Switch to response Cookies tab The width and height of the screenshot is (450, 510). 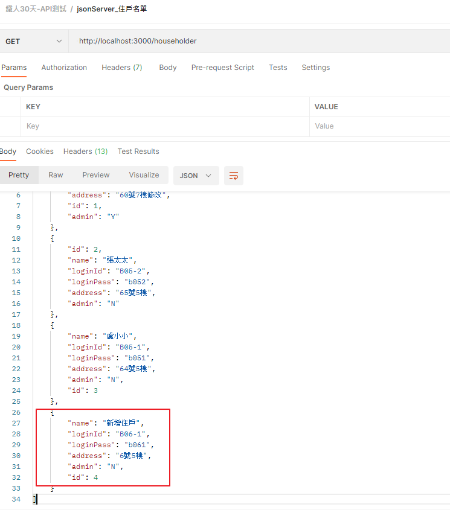coord(40,151)
